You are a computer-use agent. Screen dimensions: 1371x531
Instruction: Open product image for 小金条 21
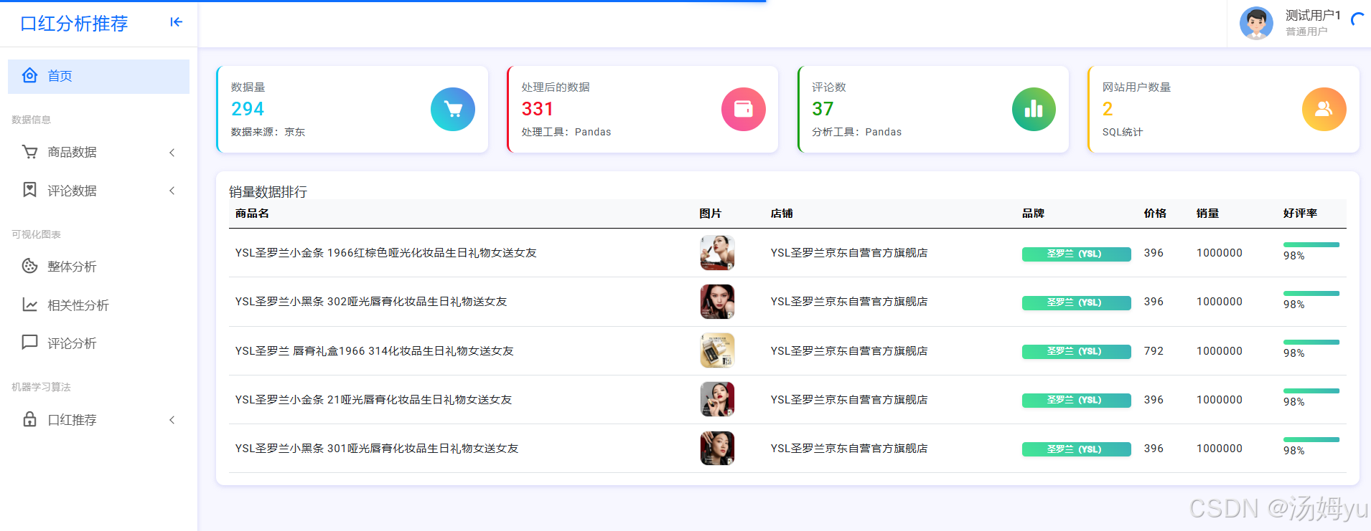(x=717, y=399)
